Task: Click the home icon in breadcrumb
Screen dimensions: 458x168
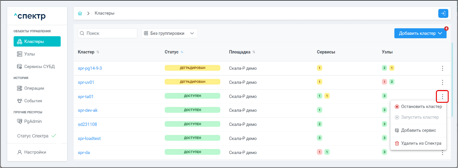Action: [80, 13]
